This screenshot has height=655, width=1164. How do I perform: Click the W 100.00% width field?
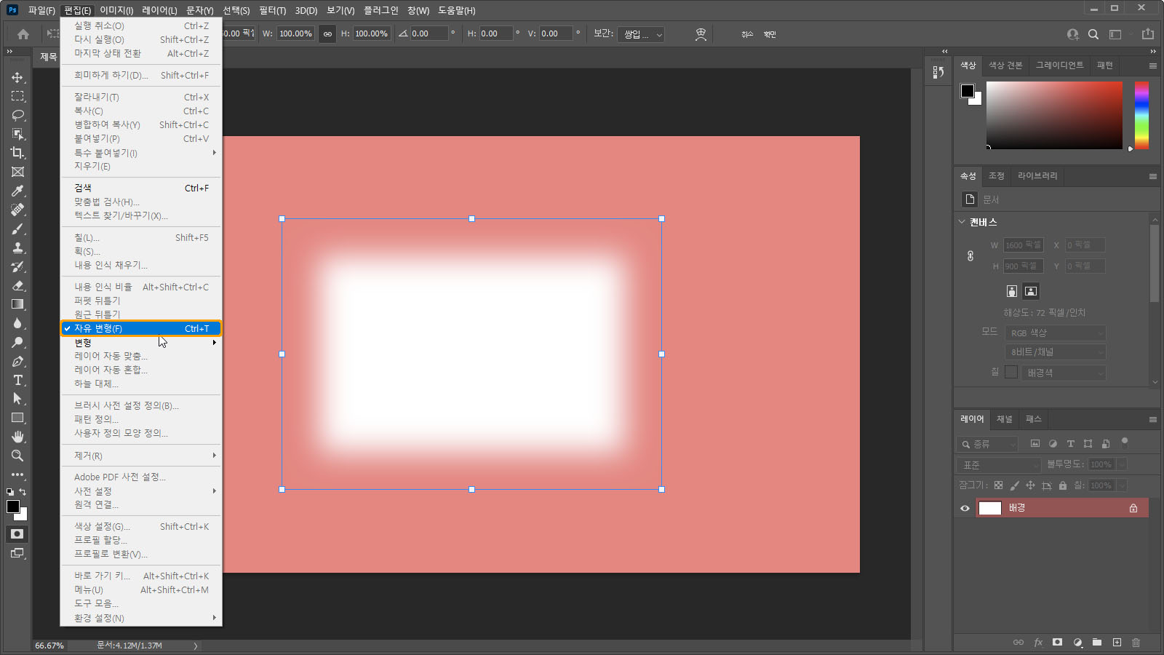tap(295, 33)
